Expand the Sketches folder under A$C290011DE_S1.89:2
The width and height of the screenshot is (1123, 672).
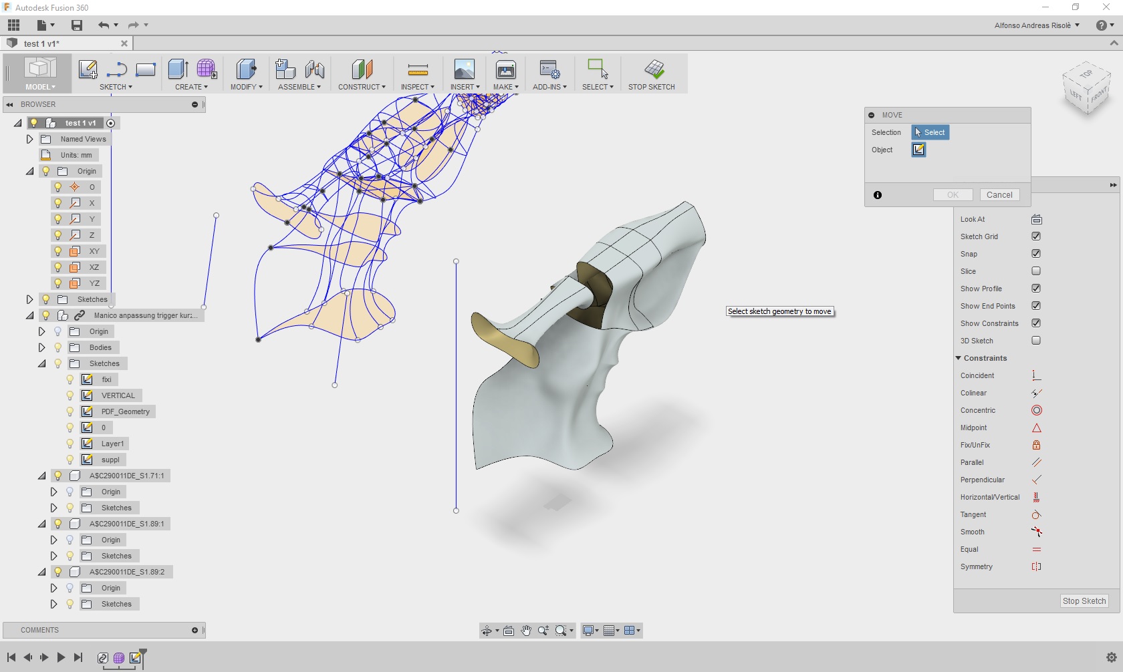[x=53, y=604]
